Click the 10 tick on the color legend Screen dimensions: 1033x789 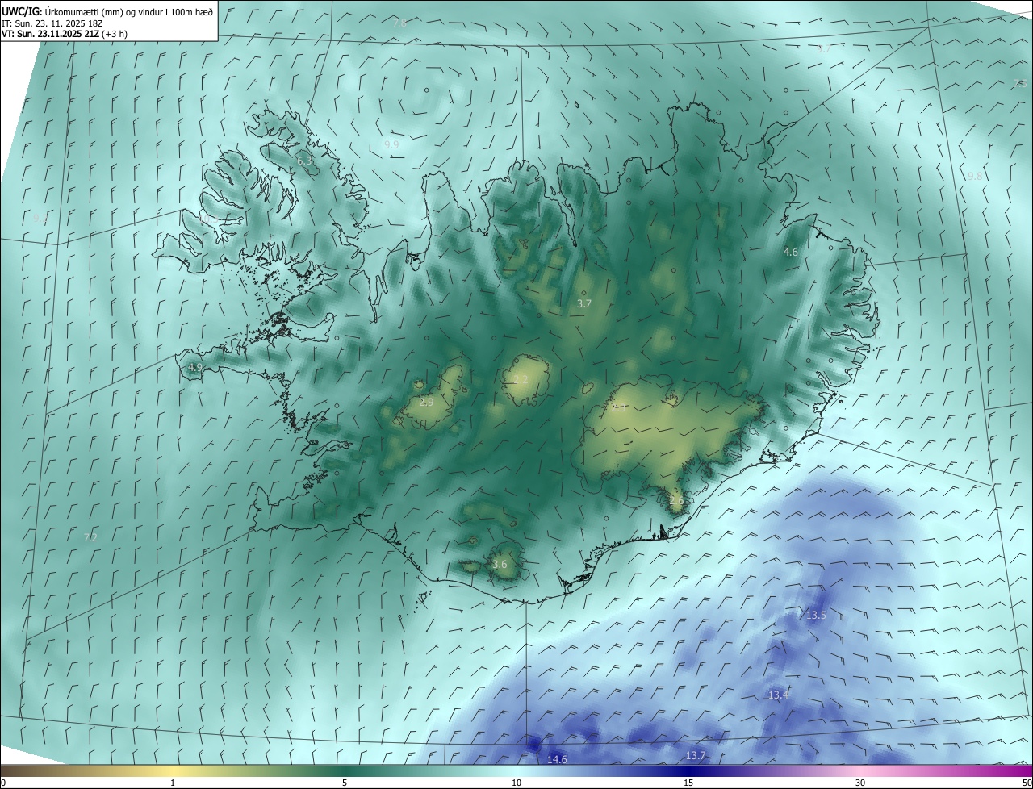(516, 783)
